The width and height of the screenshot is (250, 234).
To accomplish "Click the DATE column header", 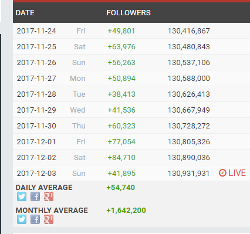I will click(25, 13).
